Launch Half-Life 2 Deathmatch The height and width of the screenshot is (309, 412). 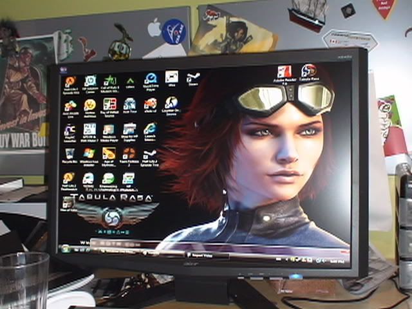pyautogui.click(x=69, y=182)
